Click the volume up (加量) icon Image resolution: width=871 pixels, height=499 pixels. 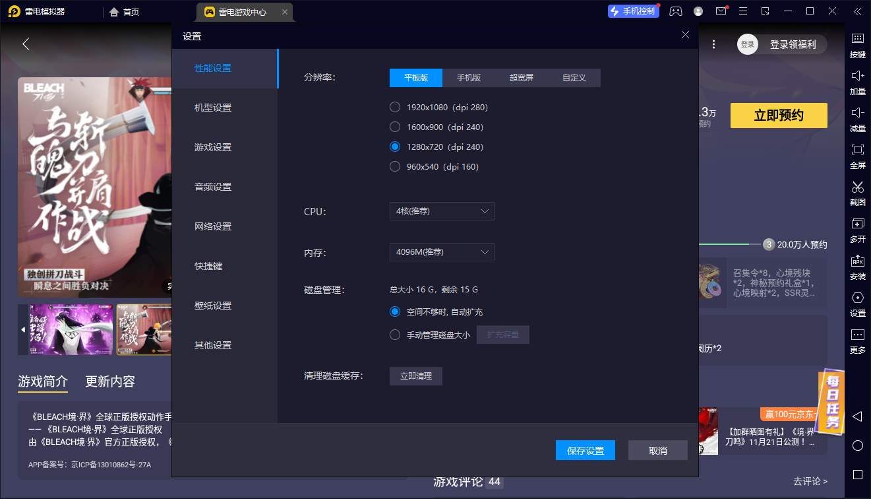tap(857, 83)
